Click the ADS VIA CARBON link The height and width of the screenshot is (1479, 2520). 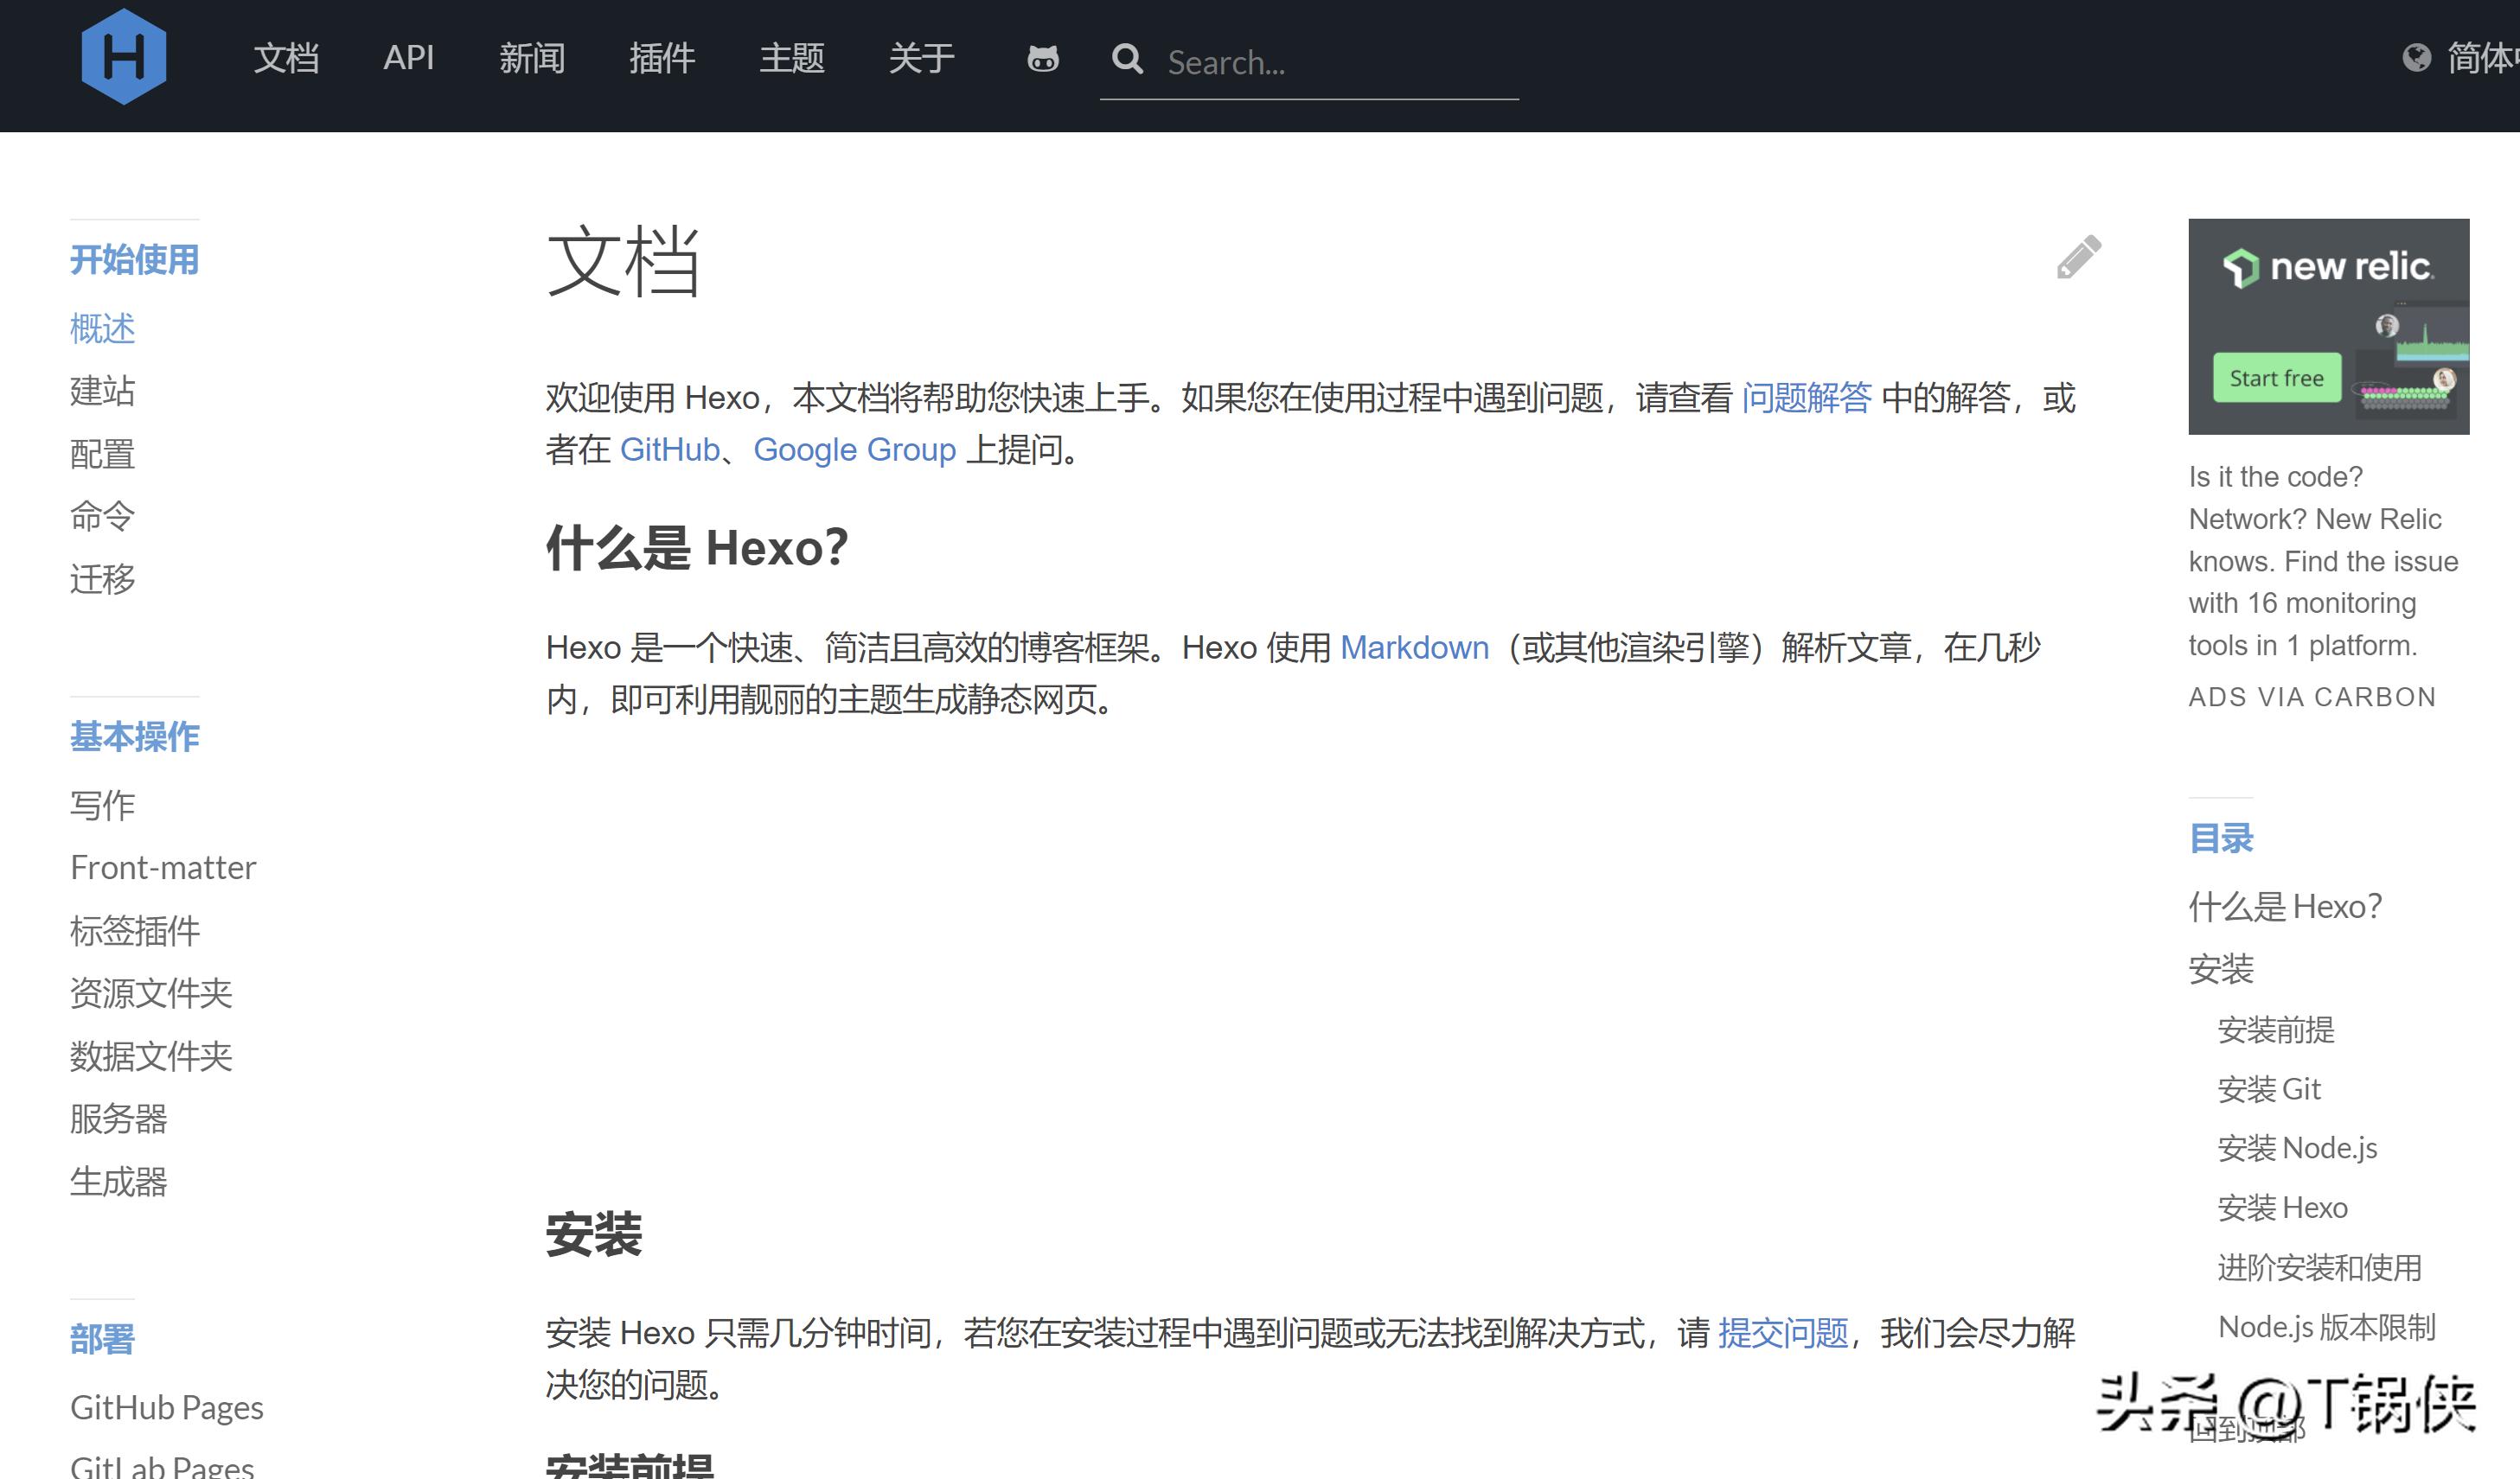tap(2312, 698)
